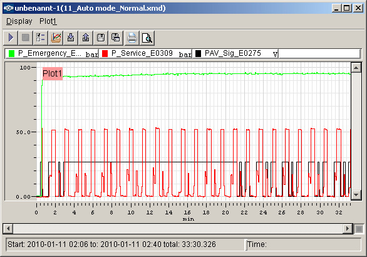This screenshot has height=257, width=367.
Task: Click the upload export arrow icon
Action: click(x=86, y=38)
